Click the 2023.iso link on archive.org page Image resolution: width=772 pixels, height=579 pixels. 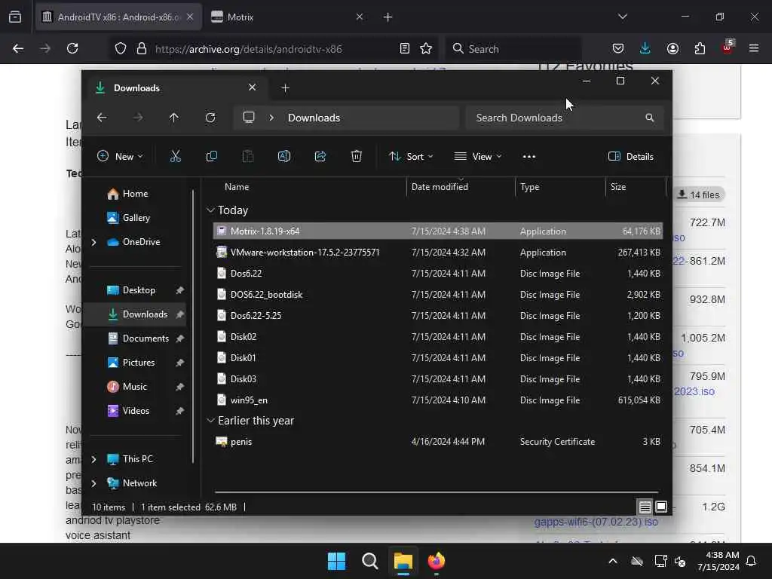694,391
